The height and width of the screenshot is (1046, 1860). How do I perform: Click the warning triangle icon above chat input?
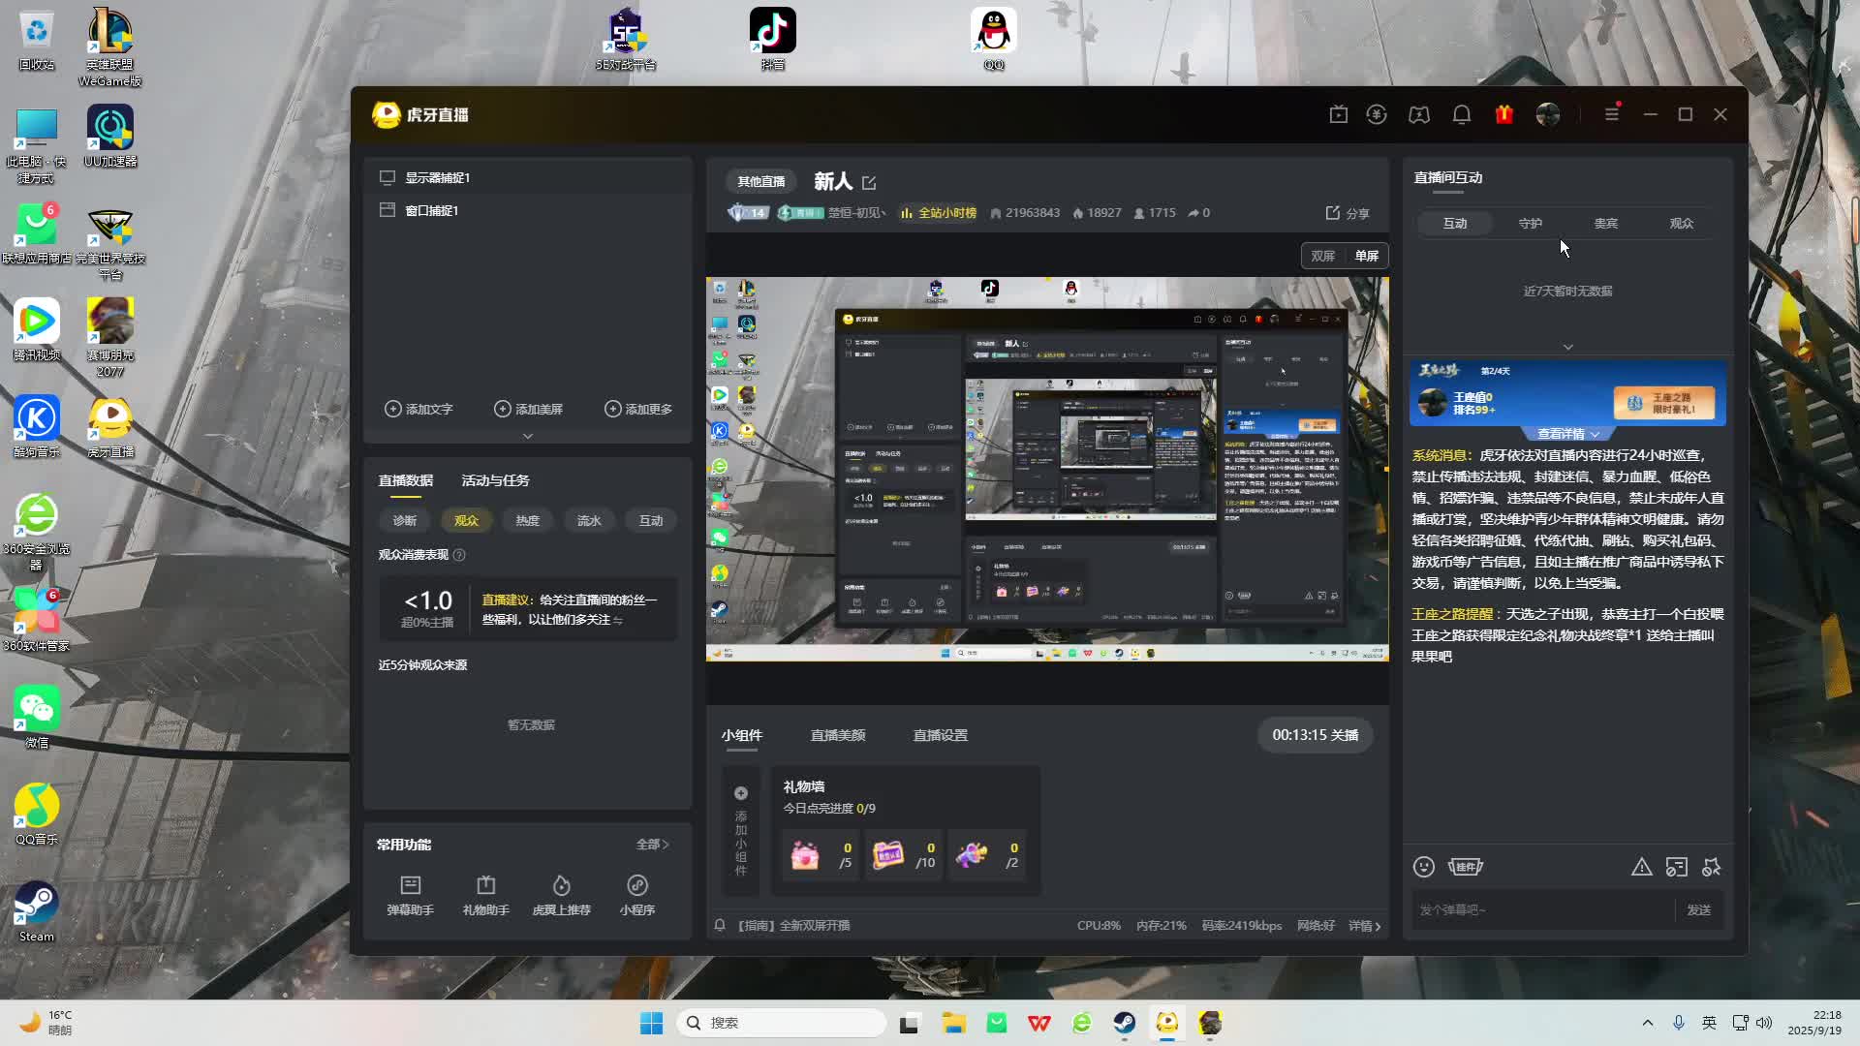1641,867
